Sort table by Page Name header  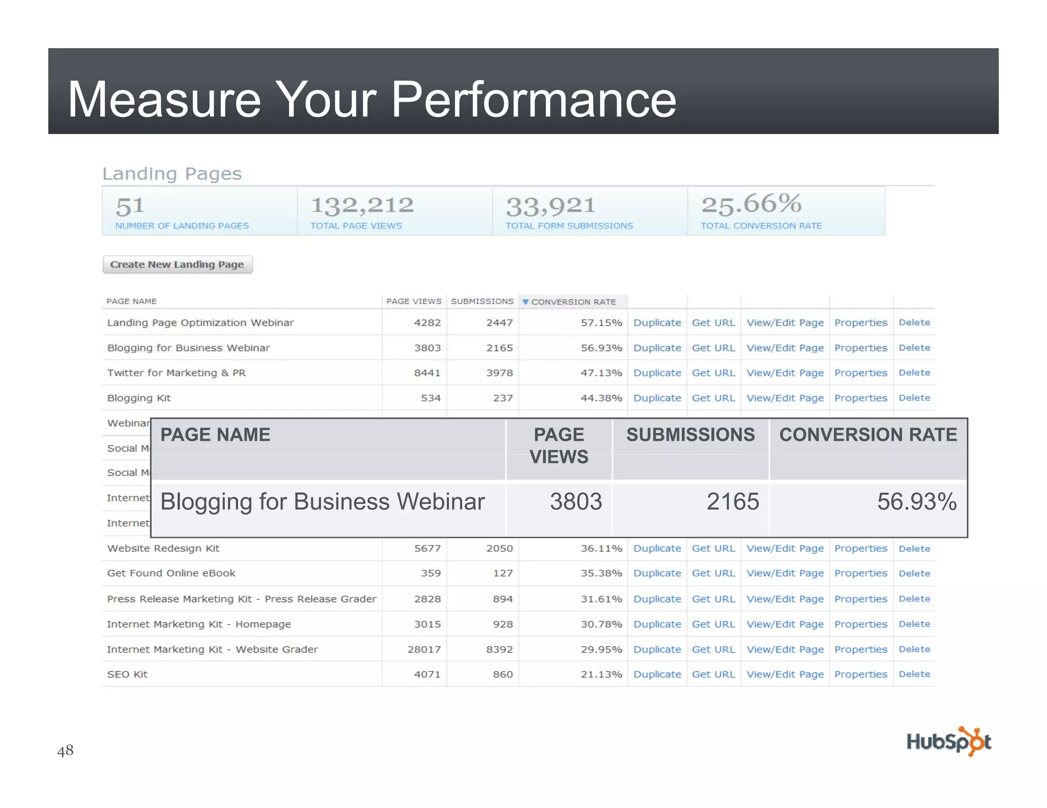click(131, 301)
